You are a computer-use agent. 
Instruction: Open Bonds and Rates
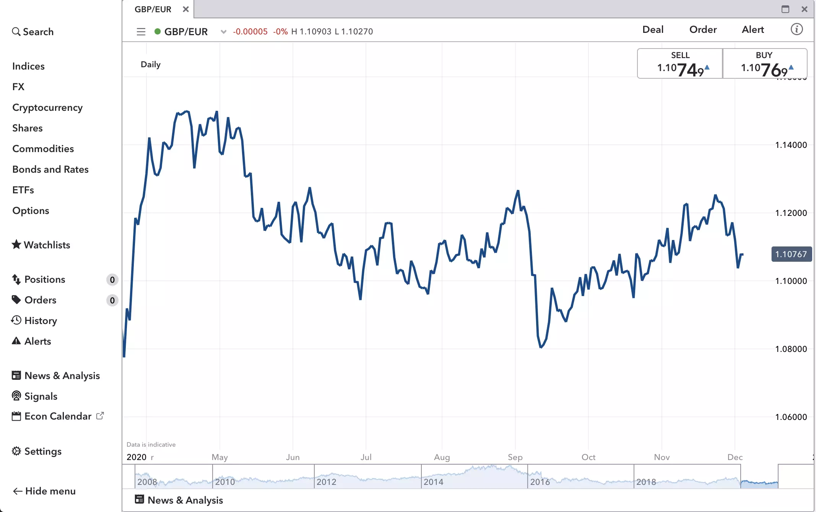click(50, 170)
